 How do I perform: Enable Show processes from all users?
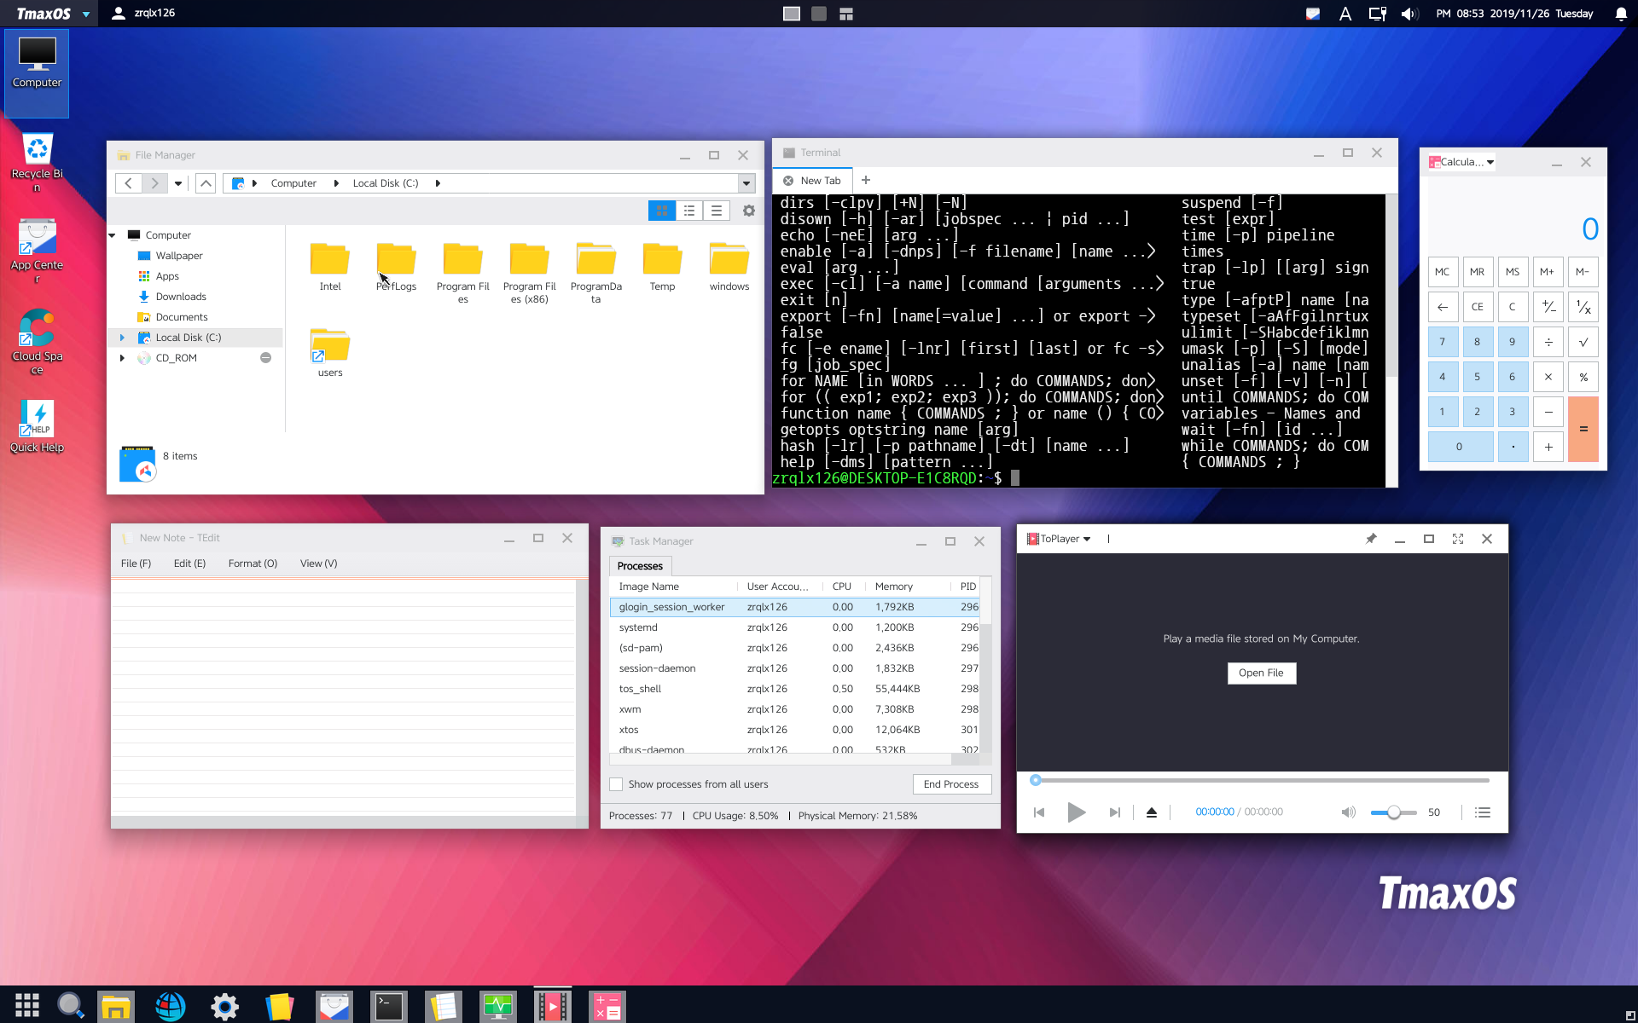616,784
